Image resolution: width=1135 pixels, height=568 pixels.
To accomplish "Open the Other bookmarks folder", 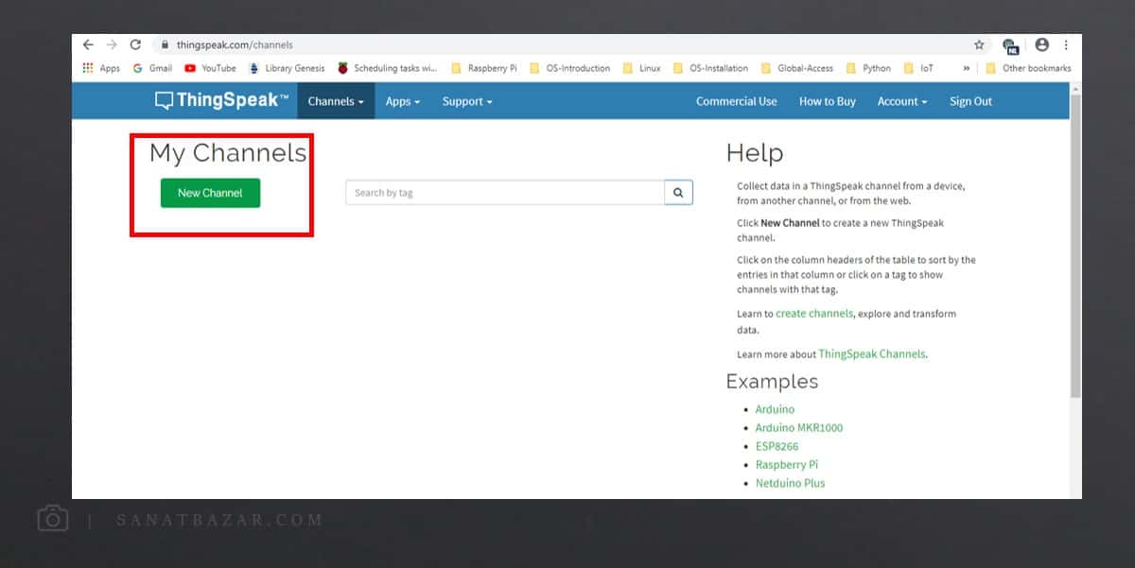I will coord(1028,68).
